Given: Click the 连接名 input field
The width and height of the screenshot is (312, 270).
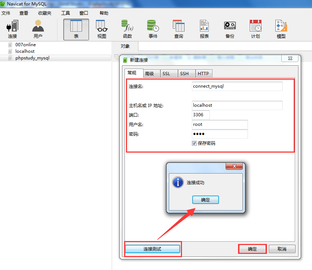Looking at the screenshot, I should pos(237,86).
